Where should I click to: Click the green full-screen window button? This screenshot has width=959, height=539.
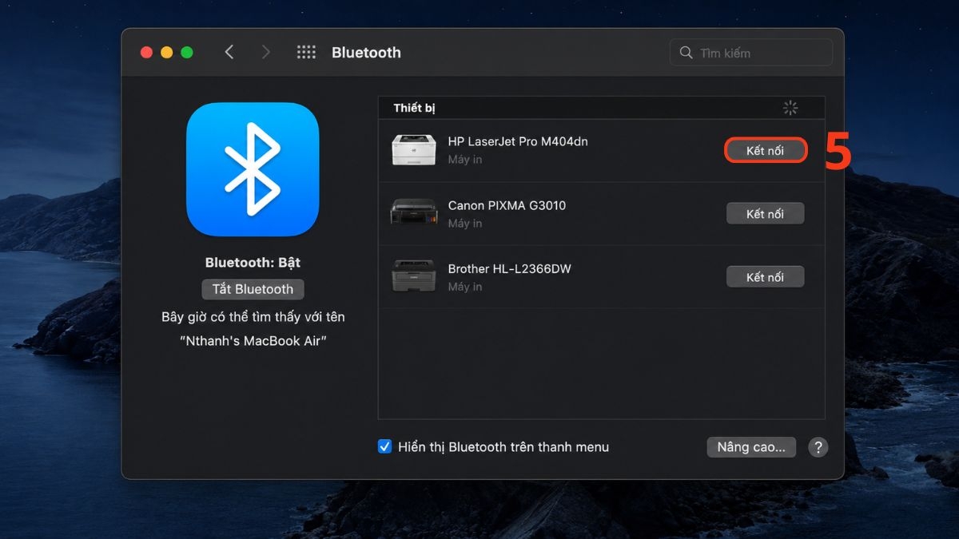coord(187,53)
